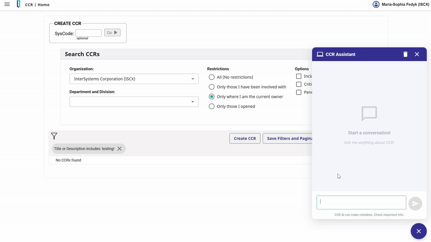Screen dimensions: 431x242
Task: Close the CCR Assistant panel header
Action: coord(417,54)
